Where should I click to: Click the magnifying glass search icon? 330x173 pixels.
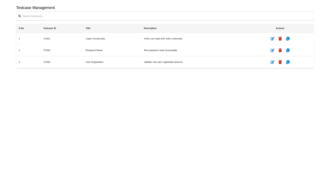point(20,16)
